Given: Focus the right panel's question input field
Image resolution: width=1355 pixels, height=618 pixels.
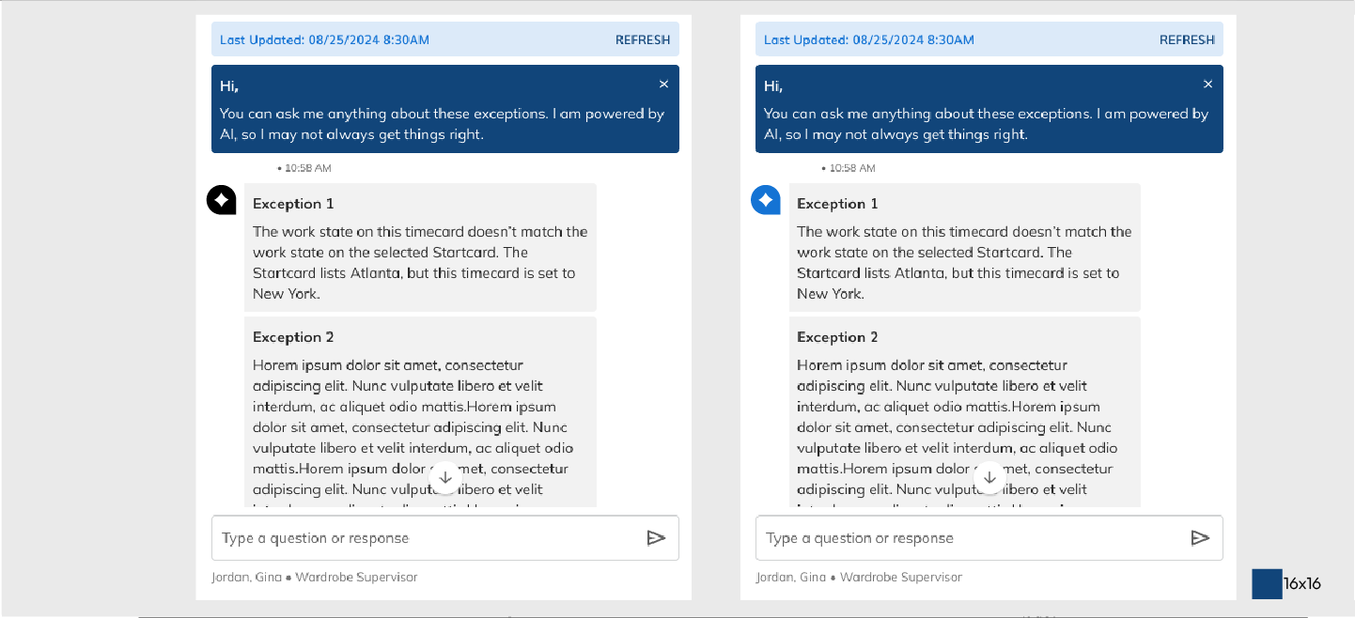Looking at the screenshot, I should [x=968, y=538].
